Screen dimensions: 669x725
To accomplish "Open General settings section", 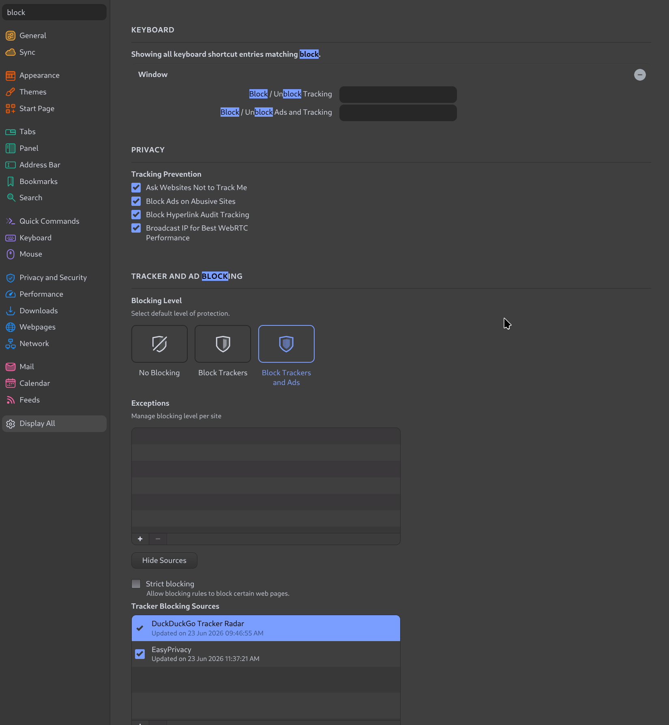I will (54, 36).
